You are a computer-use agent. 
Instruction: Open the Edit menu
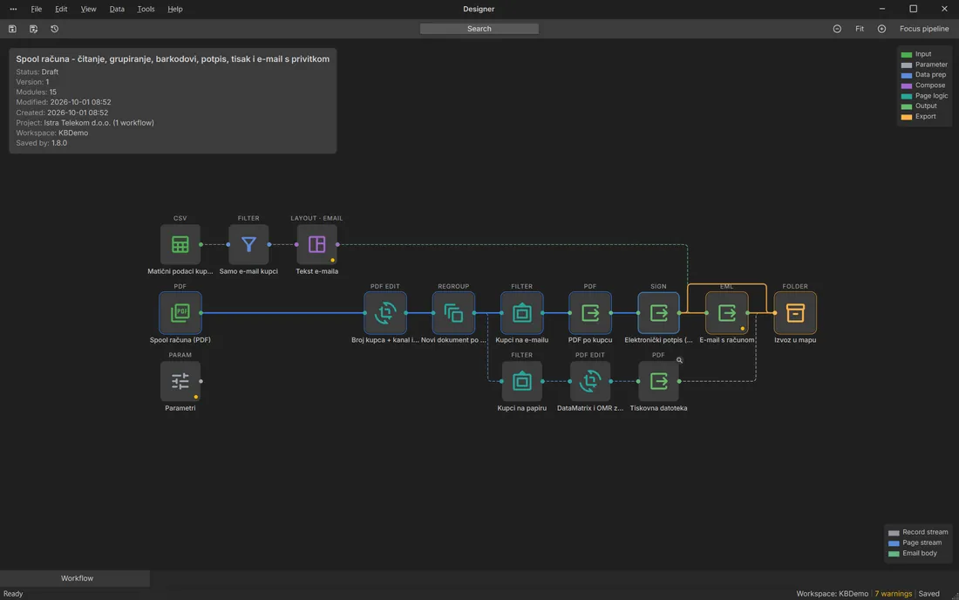coord(61,10)
